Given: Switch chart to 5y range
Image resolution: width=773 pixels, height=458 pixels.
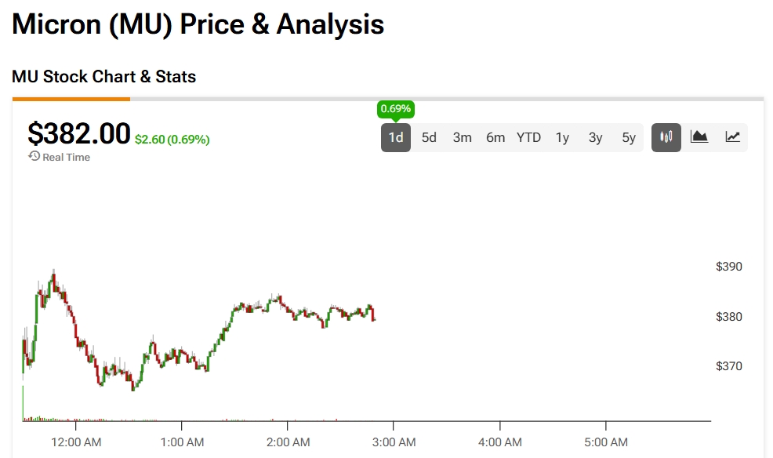Looking at the screenshot, I should coord(629,137).
